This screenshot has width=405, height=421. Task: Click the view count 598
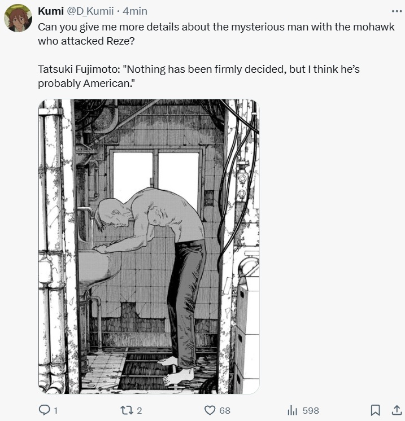pyautogui.click(x=311, y=410)
